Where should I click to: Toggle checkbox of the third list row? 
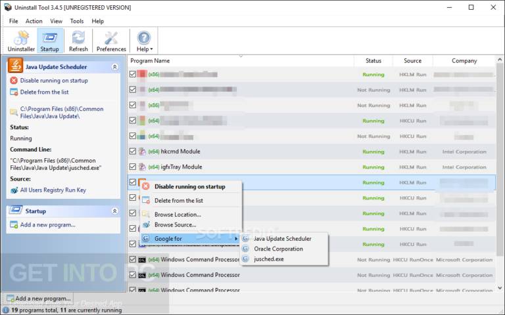(133, 105)
